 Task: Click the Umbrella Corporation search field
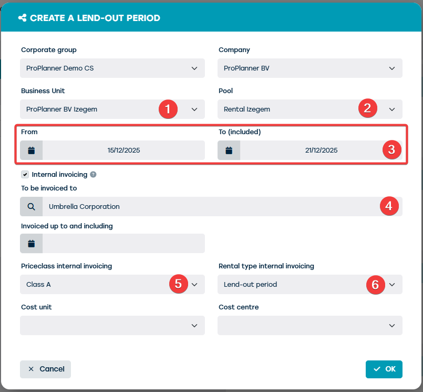point(222,207)
